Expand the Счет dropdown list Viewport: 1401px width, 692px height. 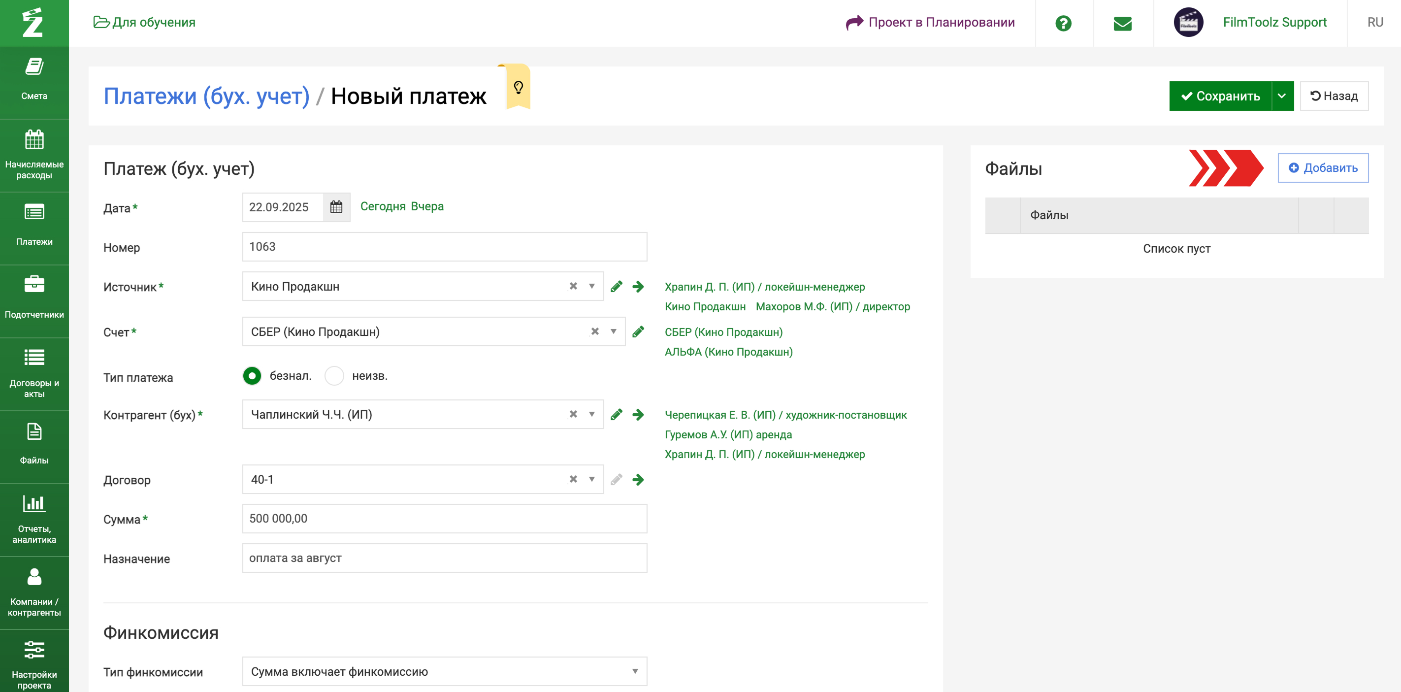click(x=614, y=332)
